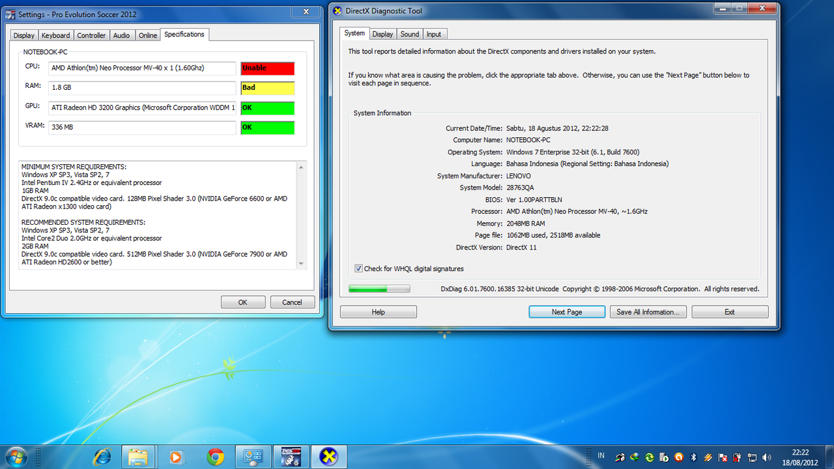Open the Display tab in DirectX Diagnostic
This screenshot has height=469, width=834.
click(382, 34)
